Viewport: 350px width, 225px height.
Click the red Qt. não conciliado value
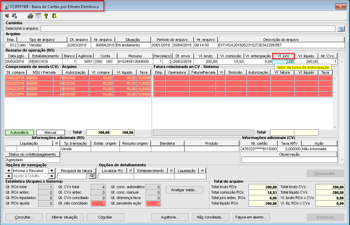point(98,203)
